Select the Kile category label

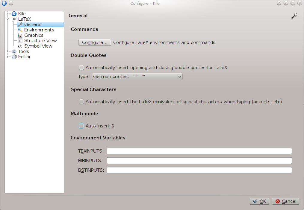22,13
